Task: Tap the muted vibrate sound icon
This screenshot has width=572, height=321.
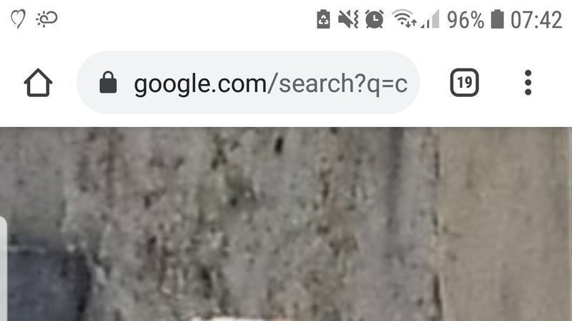Action: 348,19
